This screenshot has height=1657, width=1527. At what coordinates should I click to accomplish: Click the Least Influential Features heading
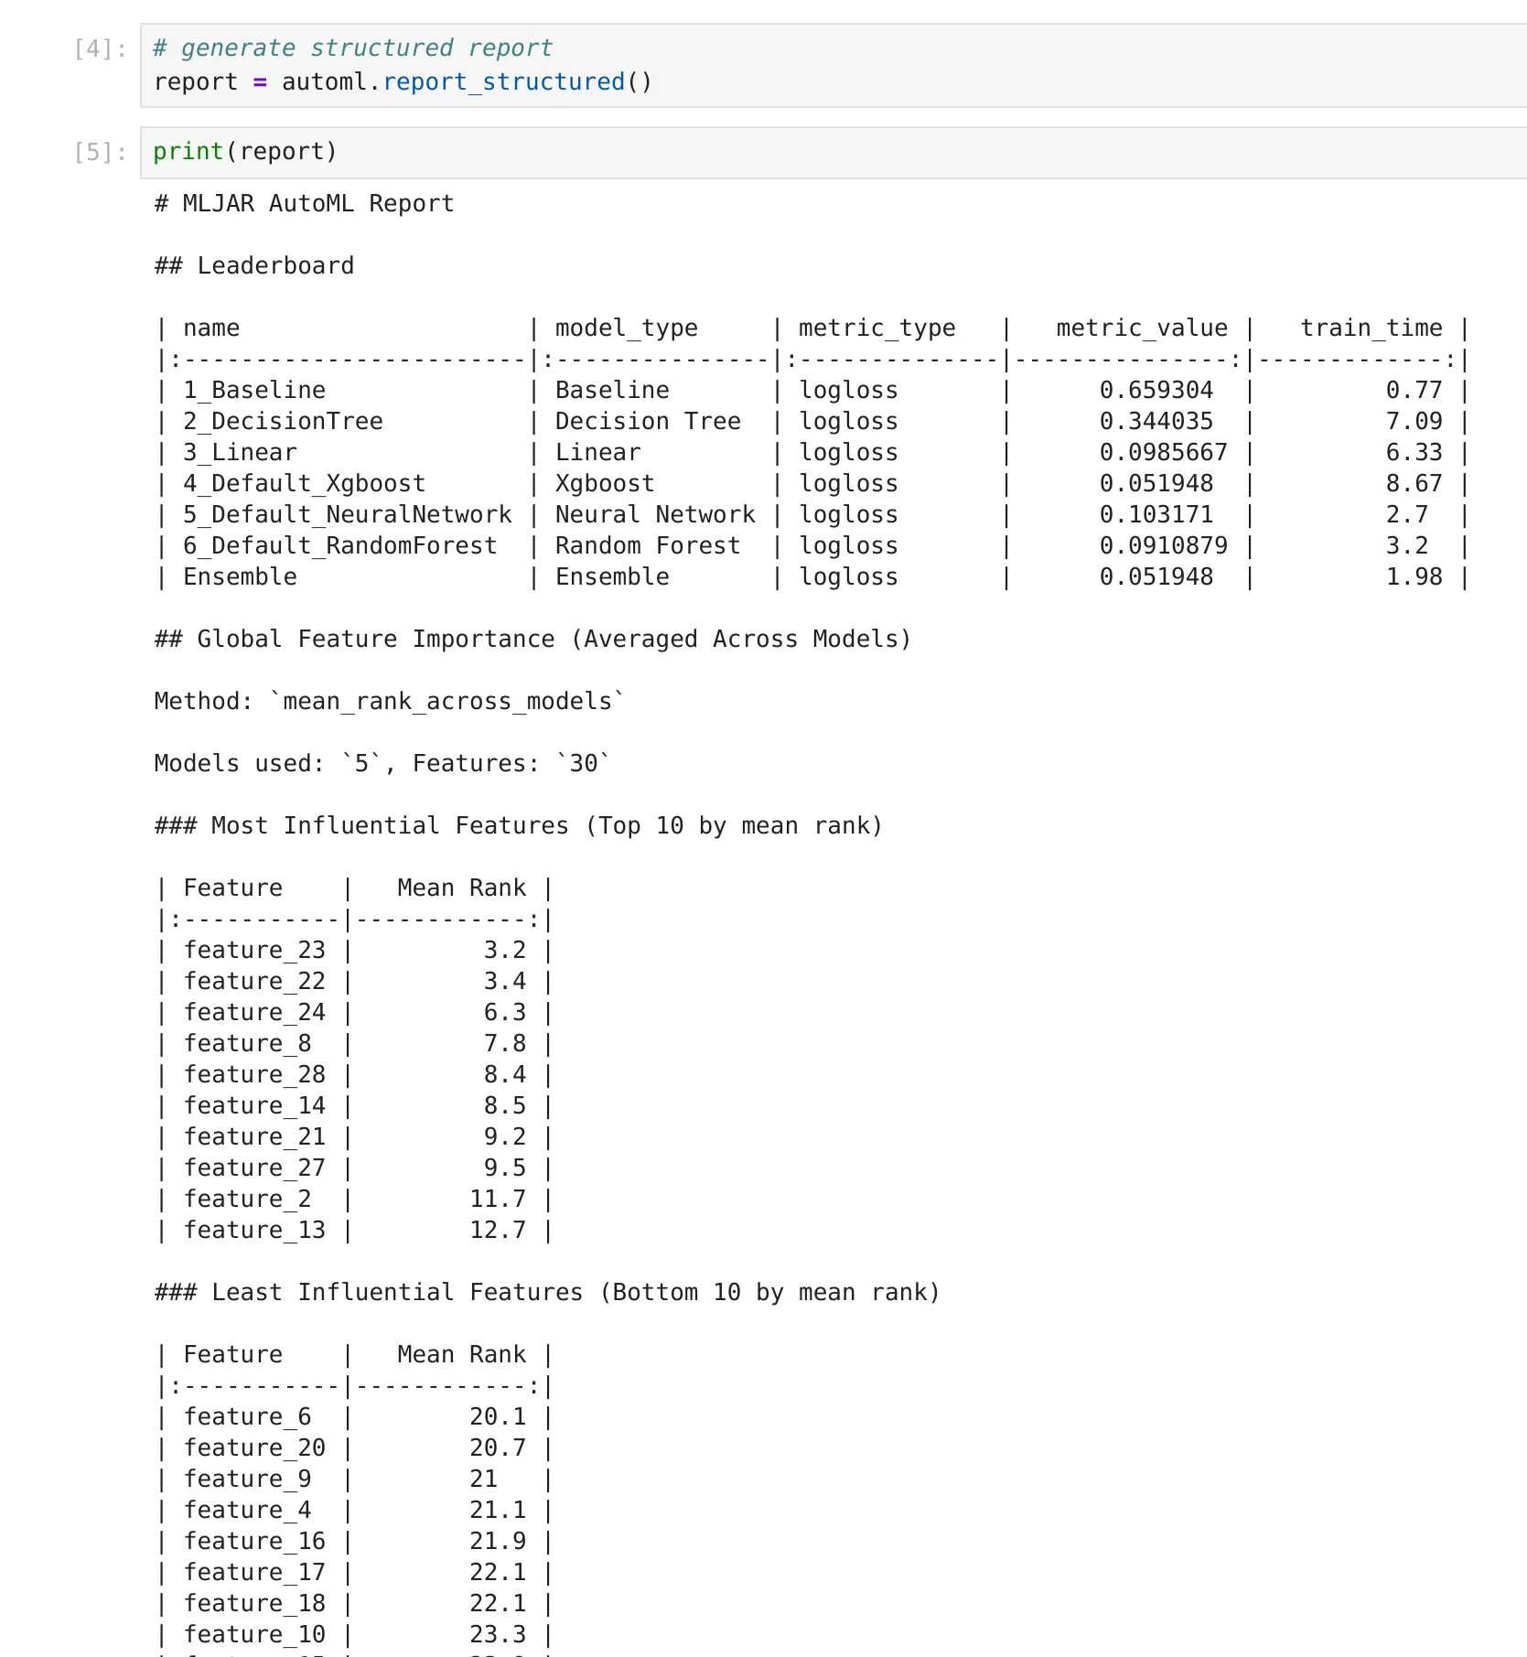point(546,1293)
